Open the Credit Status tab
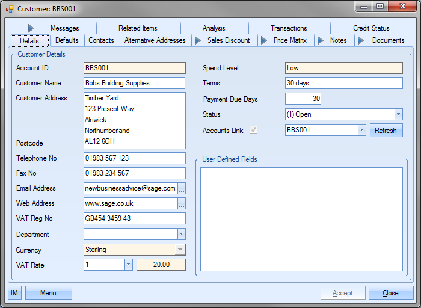Screen dimensions: 421x308 371,28
